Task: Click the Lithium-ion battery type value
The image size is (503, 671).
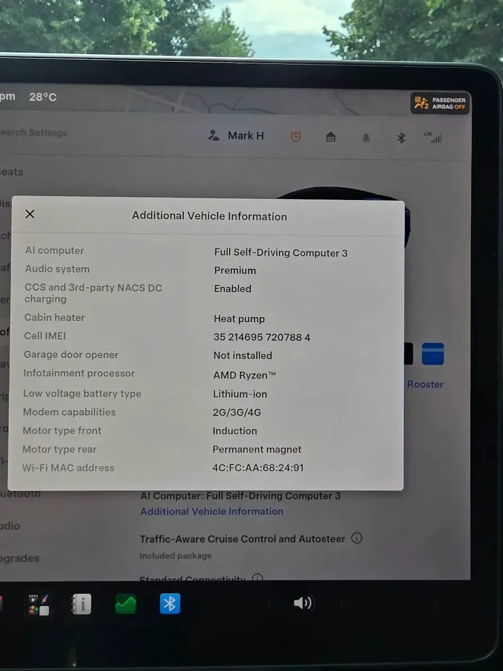Action: (240, 394)
